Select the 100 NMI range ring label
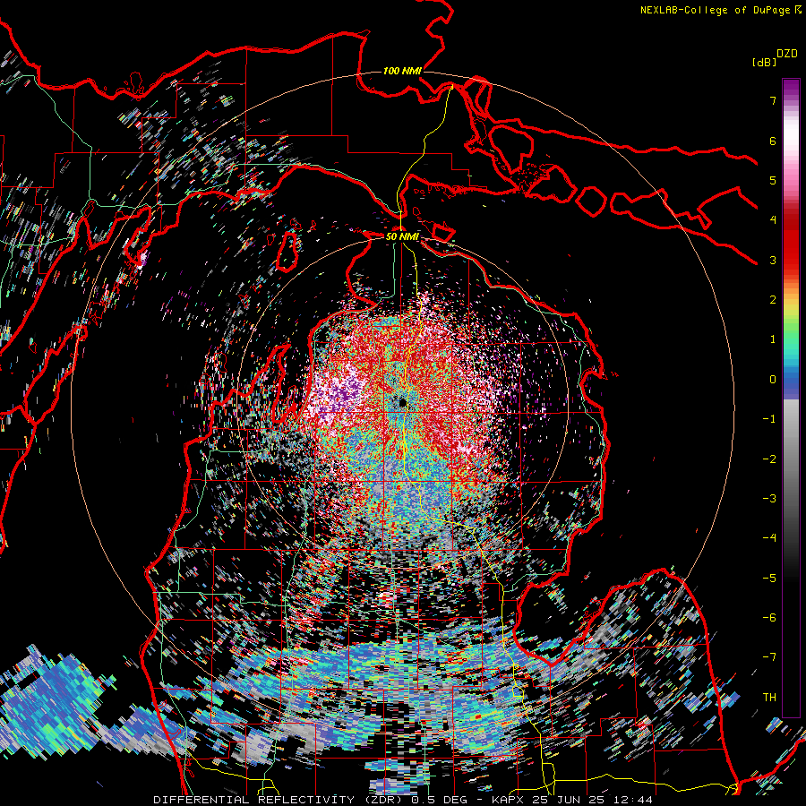This screenshot has height=806, width=806. [x=402, y=71]
